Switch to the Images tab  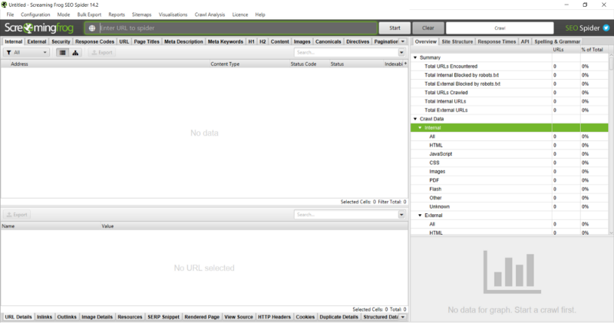(x=302, y=41)
